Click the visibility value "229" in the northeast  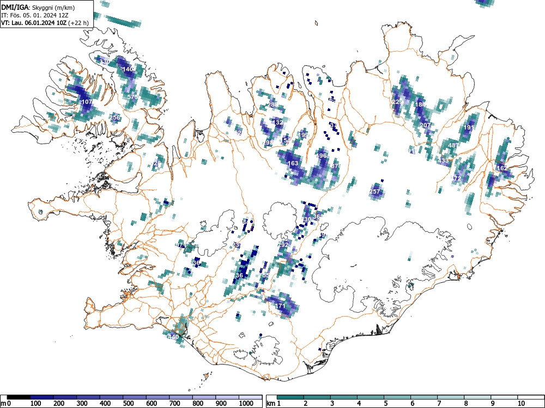pyautogui.click(x=397, y=102)
